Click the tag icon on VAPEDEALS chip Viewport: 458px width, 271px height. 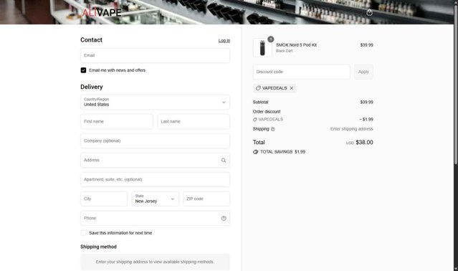coord(258,88)
